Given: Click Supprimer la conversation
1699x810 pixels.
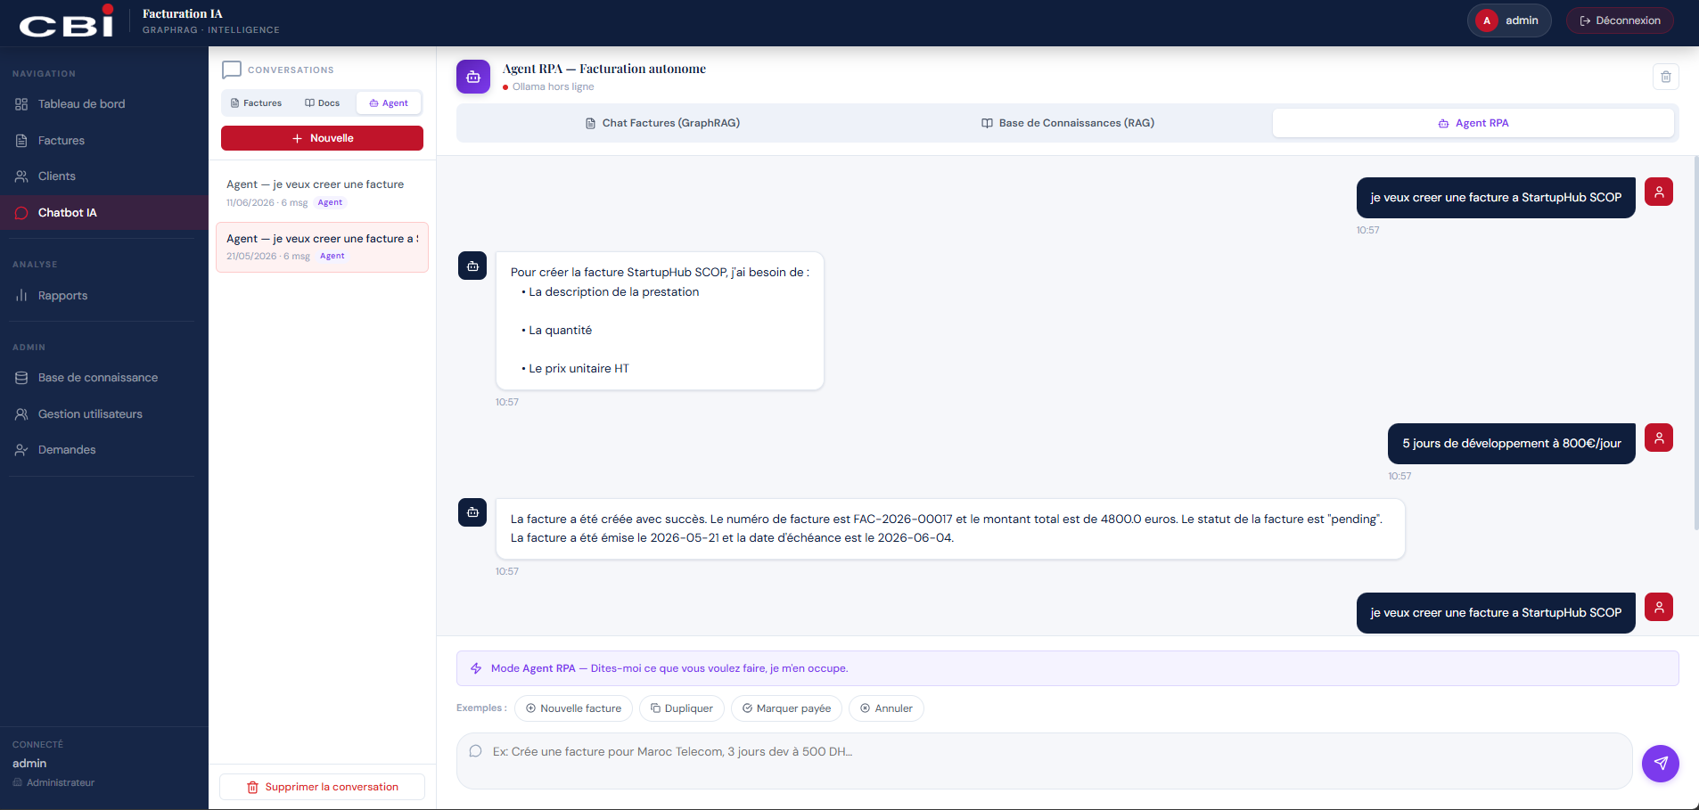Looking at the screenshot, I should click(x=322, y=787).
